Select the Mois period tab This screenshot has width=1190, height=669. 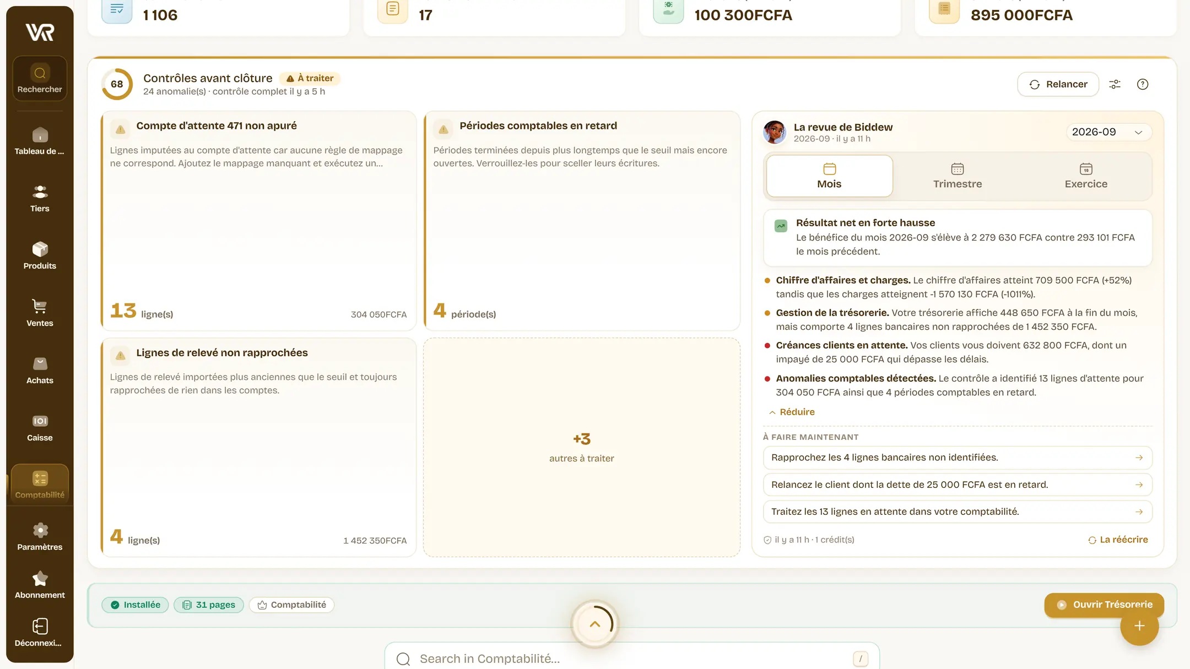(829, 176)
